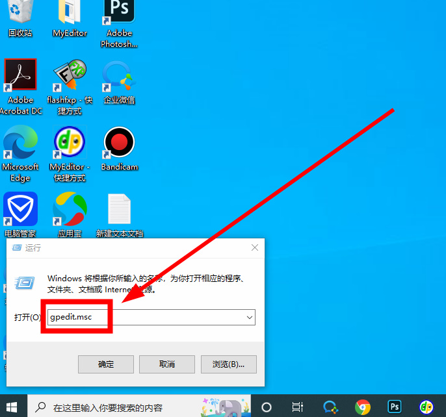Click the Bandicam desktop icon
The height and width of the screenshot is (417, 446).
click(119, 143)
